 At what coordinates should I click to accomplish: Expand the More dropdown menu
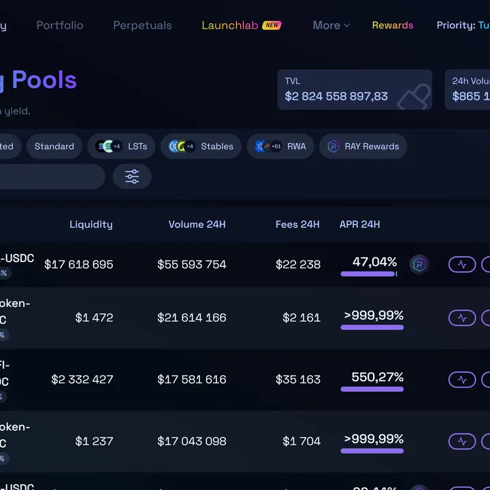tap(331, 25)
